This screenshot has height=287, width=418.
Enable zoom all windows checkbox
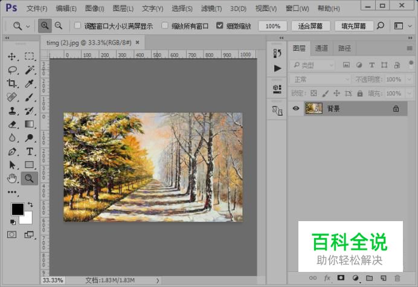click(165, 25)
